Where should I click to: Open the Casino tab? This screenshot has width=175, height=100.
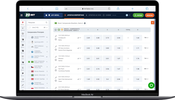[x=107, y=15]
